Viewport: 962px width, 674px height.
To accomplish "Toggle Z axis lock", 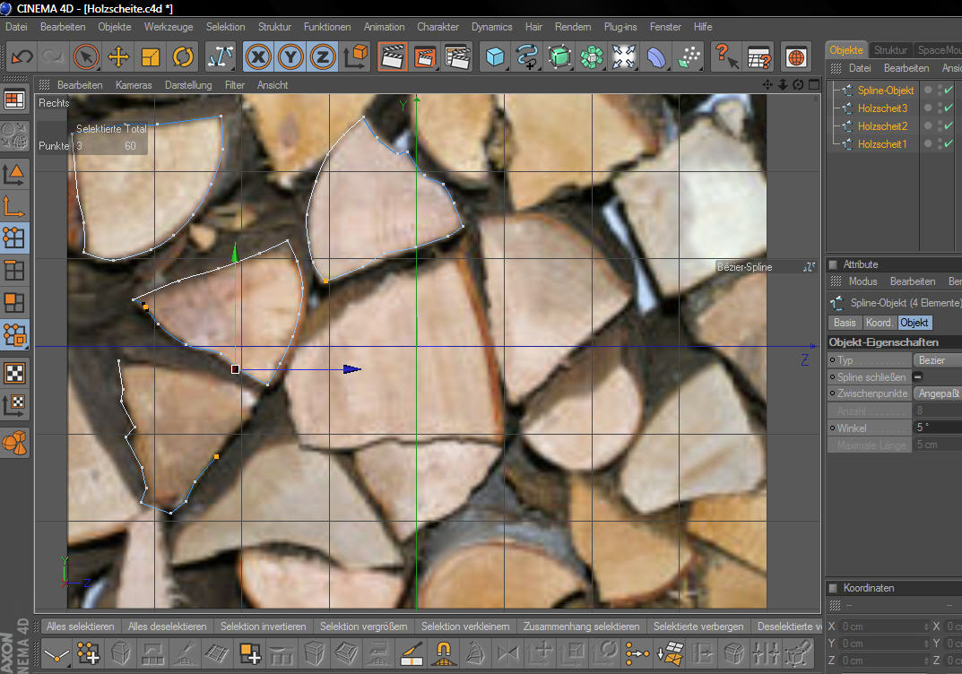I will tap(323, 57).
